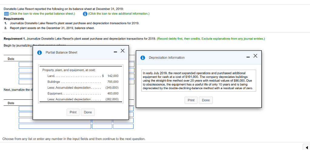This screenshot has height=150, width=310.
Task: Click Print in Partial Balance Sheet dialog
Action: click(73, 112)
